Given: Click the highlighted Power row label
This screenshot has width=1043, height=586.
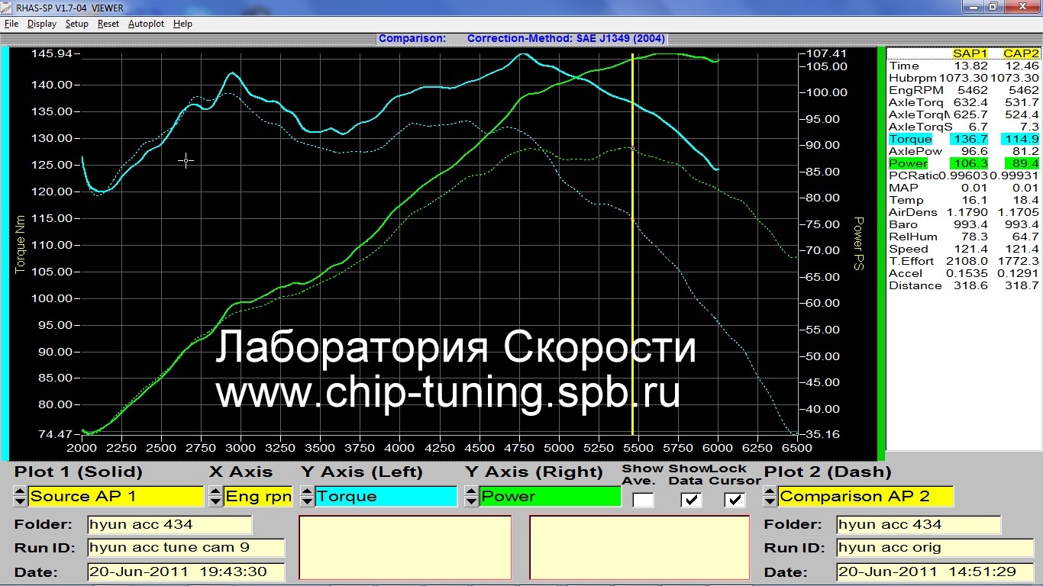Looking at the screenshot, I should [908, 163].
